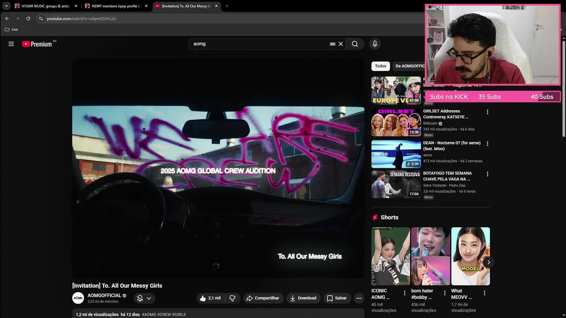The image size is (566, 318).
Task: Close the NEWY members browser tab
Action: (146, 6)
